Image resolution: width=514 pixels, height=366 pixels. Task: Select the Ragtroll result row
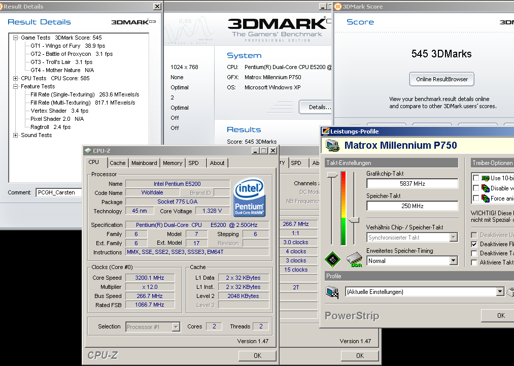(50, 127)
